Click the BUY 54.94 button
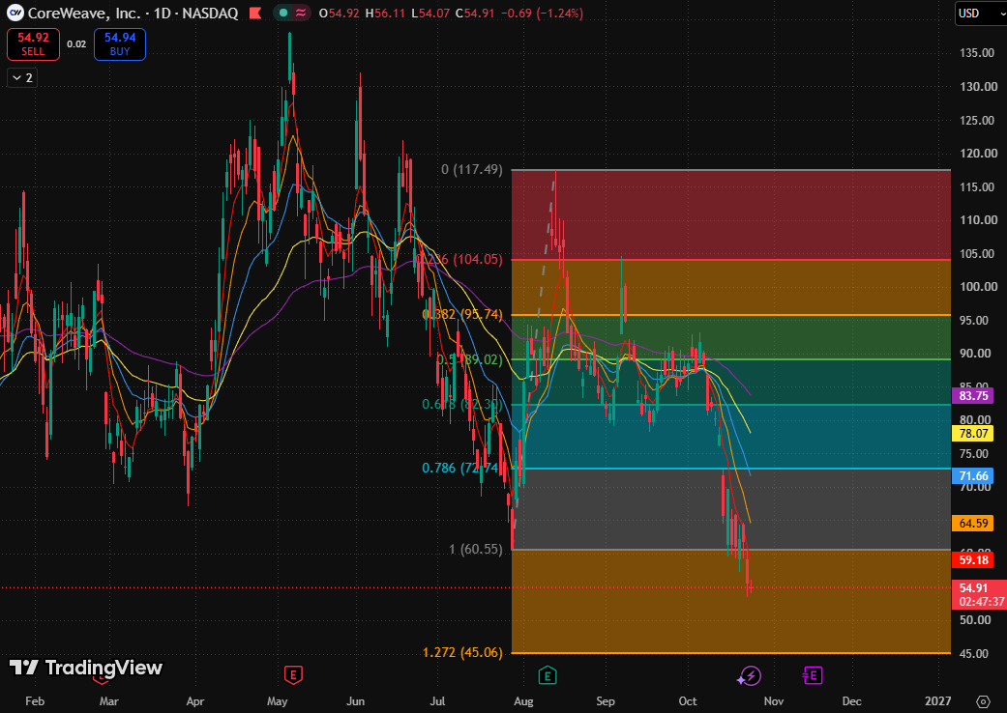The image size is (1007, 713). [x=120, y=44]
